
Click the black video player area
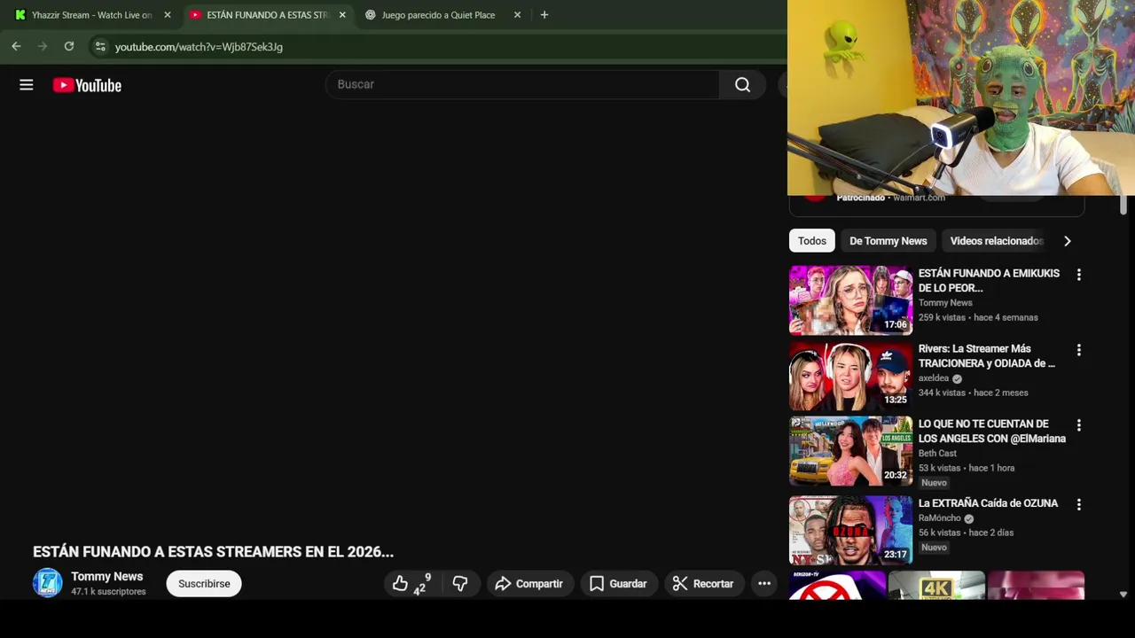394,319
